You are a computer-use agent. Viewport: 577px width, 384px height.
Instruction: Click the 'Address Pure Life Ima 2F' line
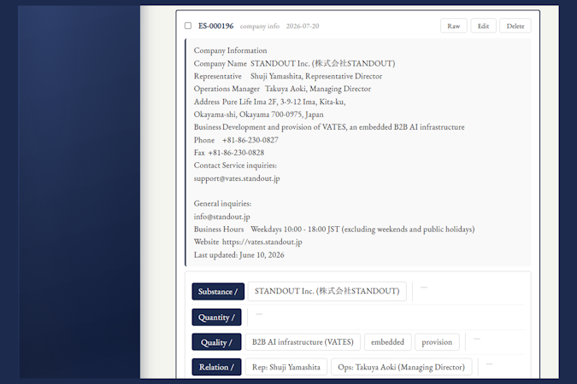click(x=270, y=102)
